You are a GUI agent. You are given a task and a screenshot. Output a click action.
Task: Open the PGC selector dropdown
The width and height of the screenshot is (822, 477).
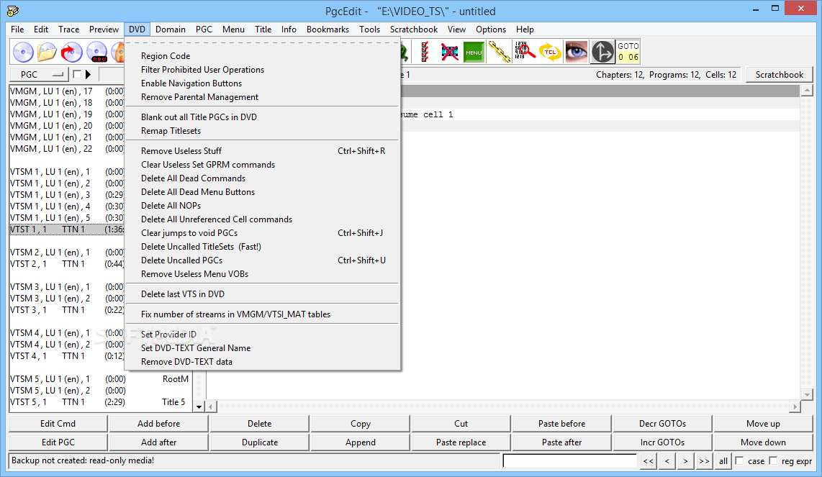tap(40, 74)
